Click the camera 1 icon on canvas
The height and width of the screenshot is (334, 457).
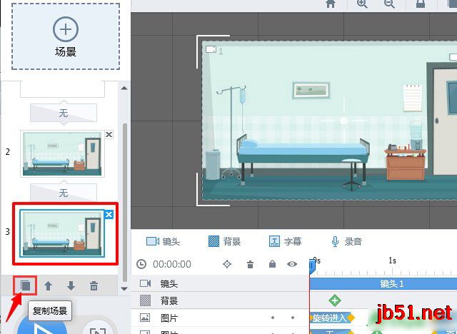pos(211,50)
